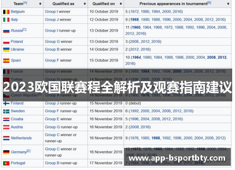Screen dimensions: 235x170
Task: Open Group G link in Poland row
Action: [52, 42]
